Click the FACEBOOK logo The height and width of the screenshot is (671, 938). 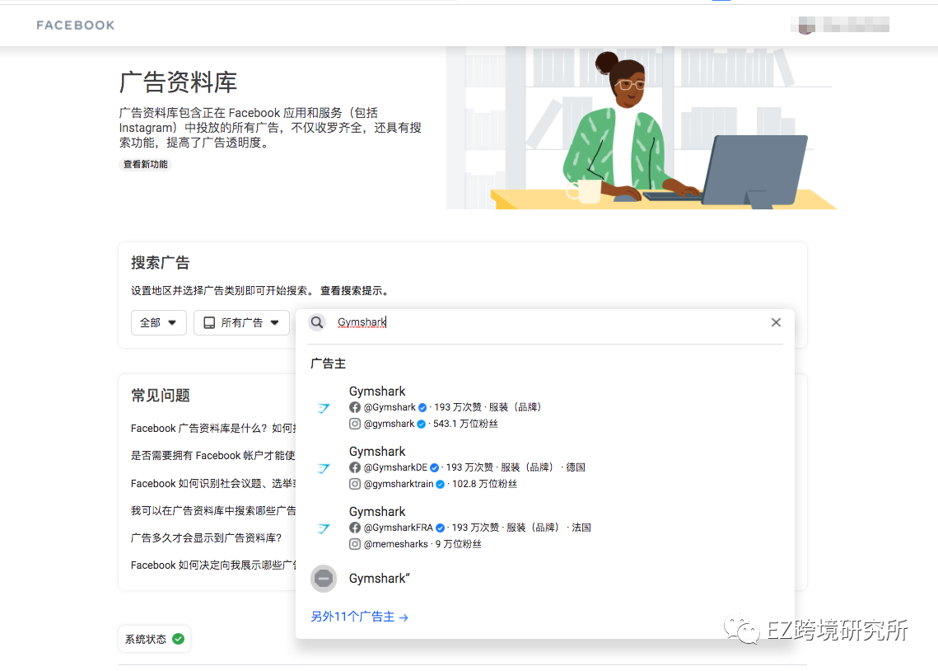(x=76, y=25)
